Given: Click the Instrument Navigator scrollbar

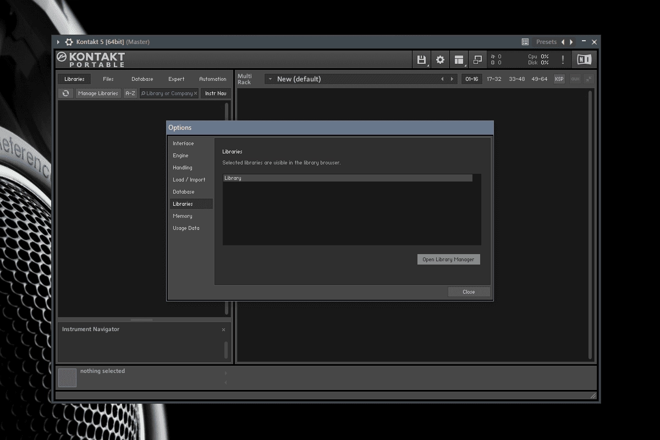Looking at the screenshot, I should point(226,350).
